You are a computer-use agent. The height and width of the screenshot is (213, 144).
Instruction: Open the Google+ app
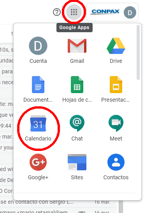[38, 167]
